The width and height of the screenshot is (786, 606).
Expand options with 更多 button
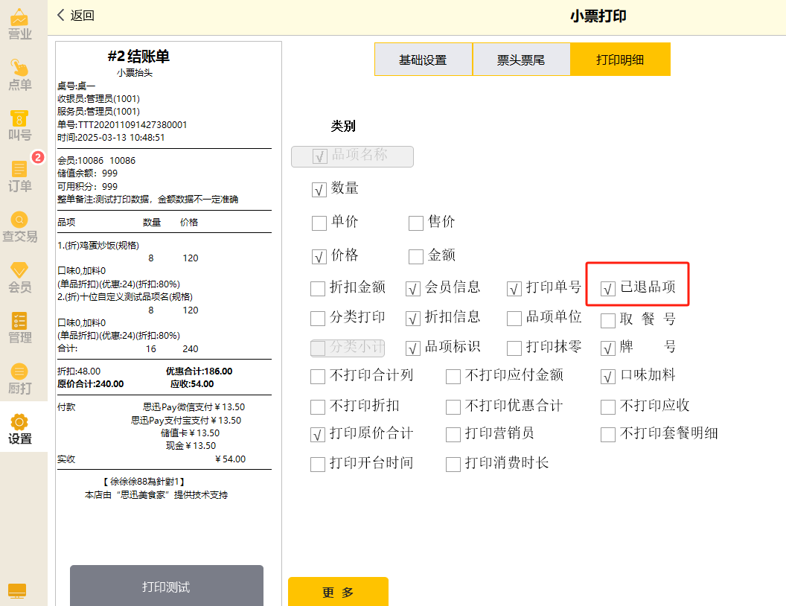point(338,593)
